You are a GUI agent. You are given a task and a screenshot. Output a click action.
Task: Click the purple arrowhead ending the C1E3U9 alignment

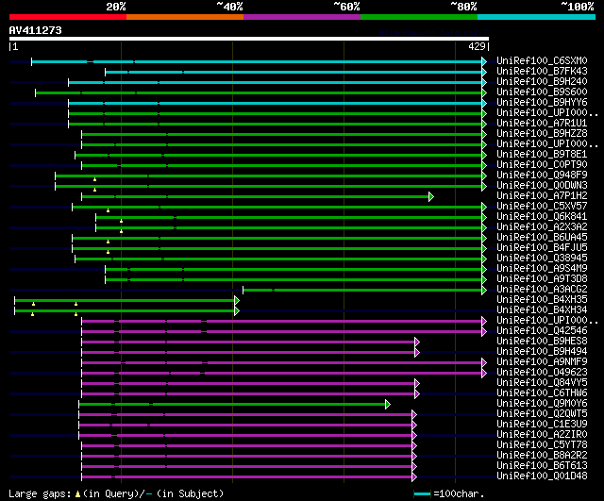(414, 426)
